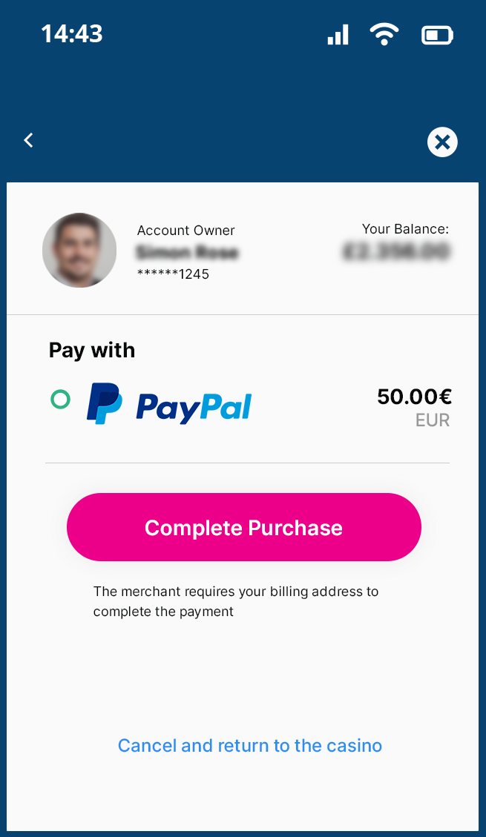Tap the battery status icon
486x837 pixels.
pos(438,36)
